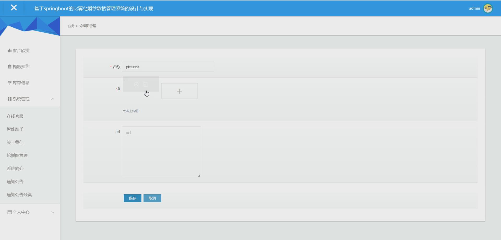Collapse the 系统管理 menu
The image size is (501, 240).
tap(30, 99)
